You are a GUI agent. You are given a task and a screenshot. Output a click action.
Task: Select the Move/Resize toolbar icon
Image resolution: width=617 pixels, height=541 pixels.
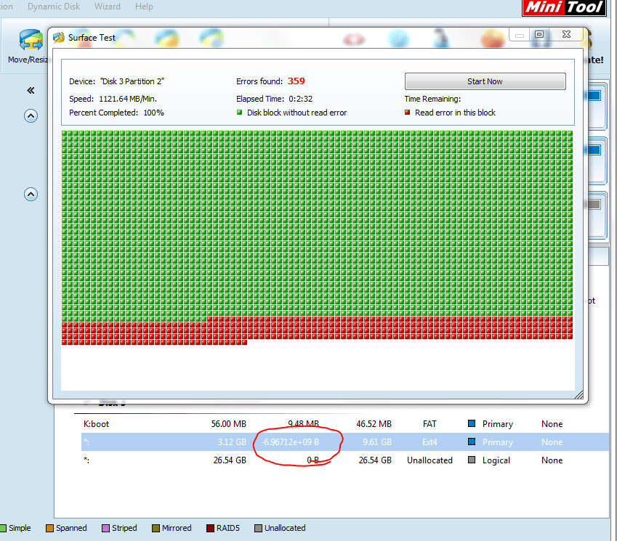[30, 38]
